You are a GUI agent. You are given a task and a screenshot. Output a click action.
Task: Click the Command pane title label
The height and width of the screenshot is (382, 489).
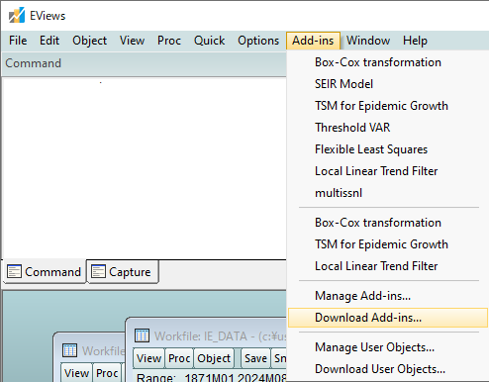pos(34,63)
